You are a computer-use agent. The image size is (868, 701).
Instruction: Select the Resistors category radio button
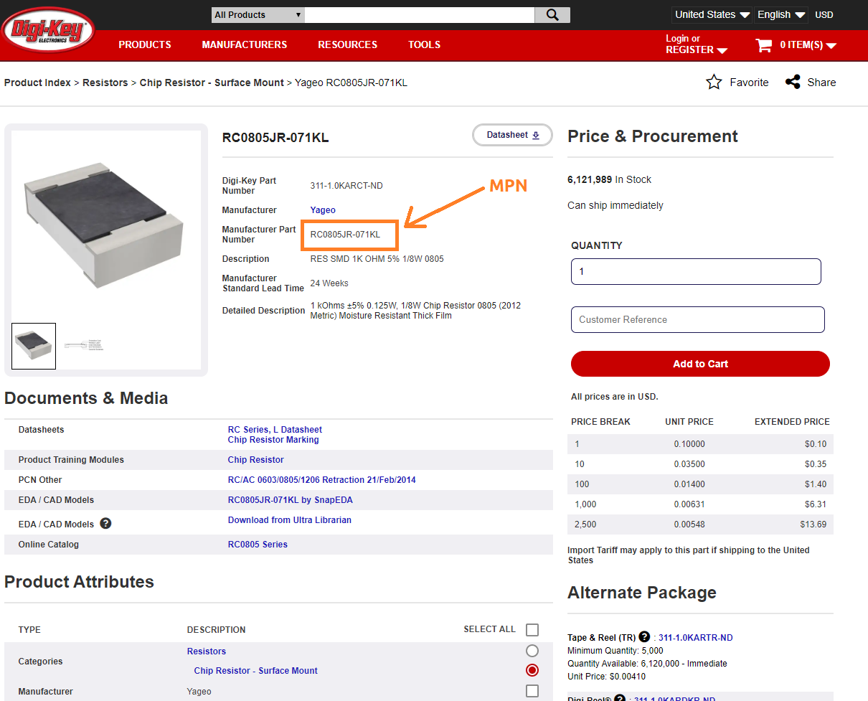pyautogui.click(x=532, y=651)
